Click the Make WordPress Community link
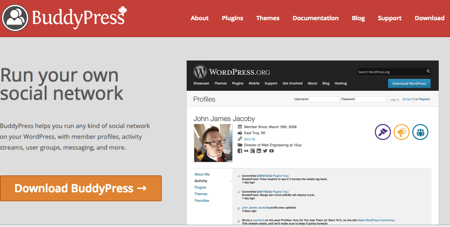450x227 pixels. pyautogui.click(x=376, y=220)
